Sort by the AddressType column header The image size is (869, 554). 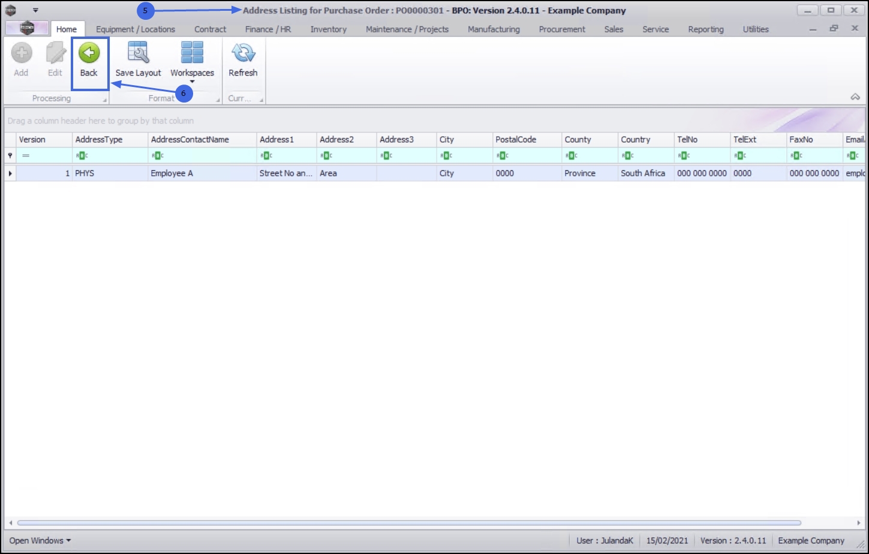point(110,140)
